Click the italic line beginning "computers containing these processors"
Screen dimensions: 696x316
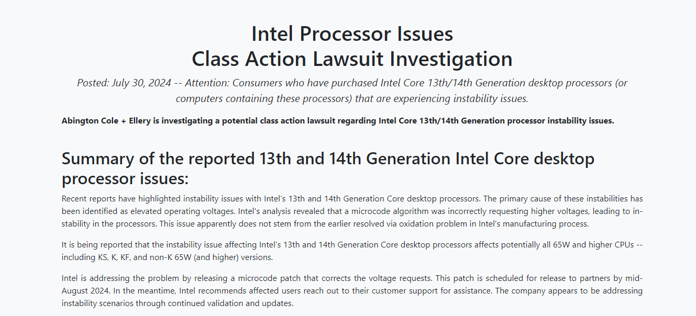(352, 98)
